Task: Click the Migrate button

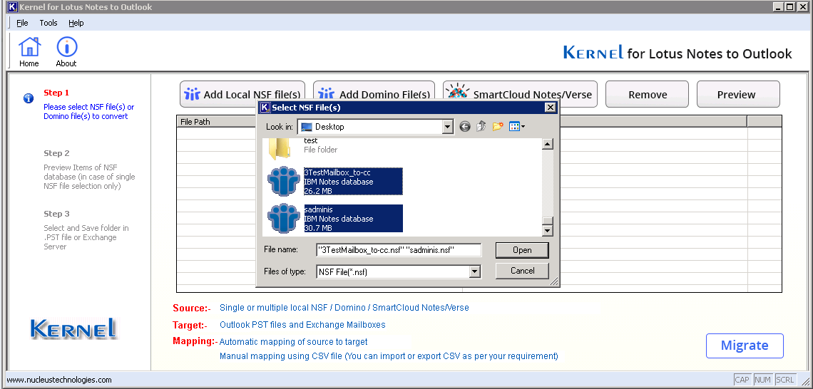Action: pos(745,346)
